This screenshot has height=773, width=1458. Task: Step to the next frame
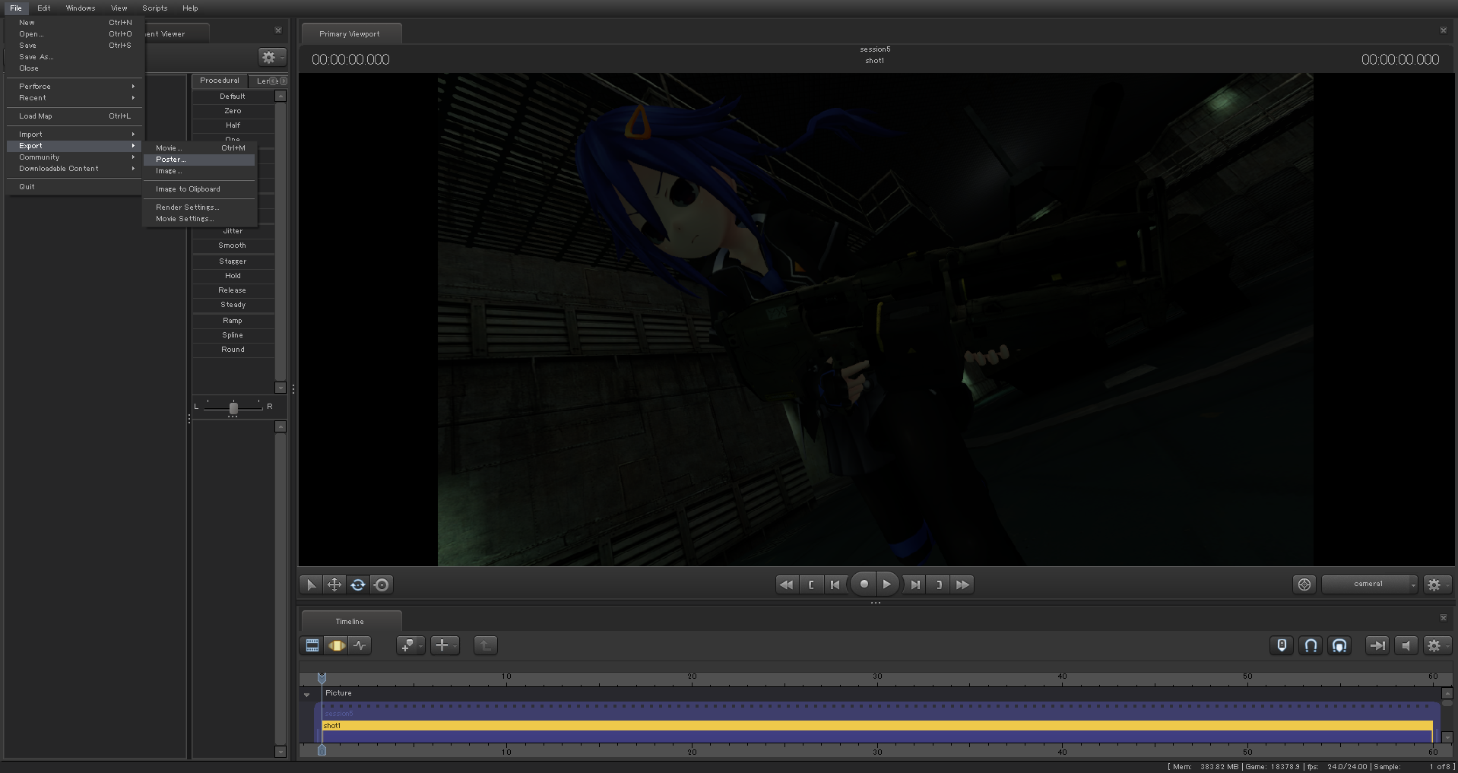coord(915,585)
